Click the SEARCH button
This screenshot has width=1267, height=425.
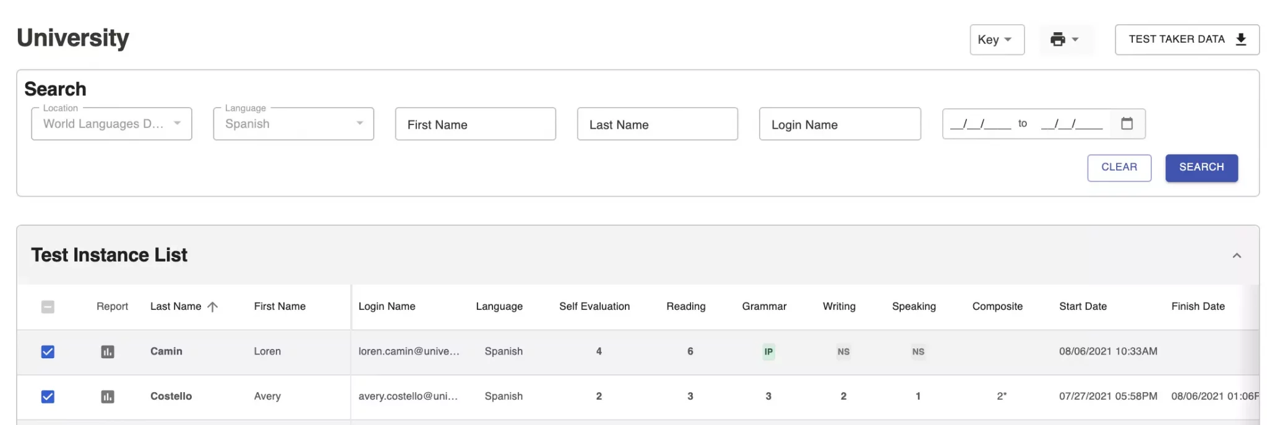(x=1201, y=168)
